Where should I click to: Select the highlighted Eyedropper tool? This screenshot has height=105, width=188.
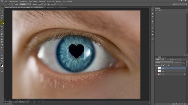[2, 23]
